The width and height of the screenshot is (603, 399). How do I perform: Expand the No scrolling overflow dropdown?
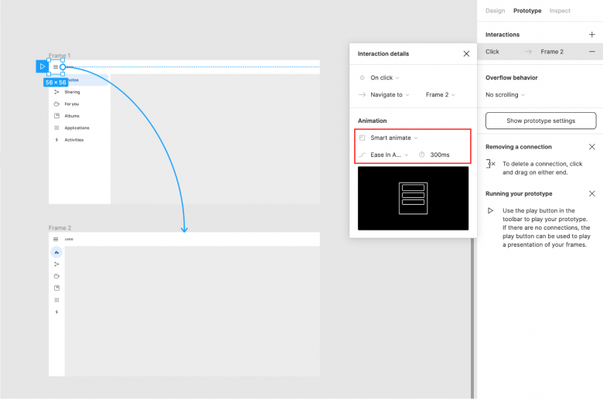505,95
